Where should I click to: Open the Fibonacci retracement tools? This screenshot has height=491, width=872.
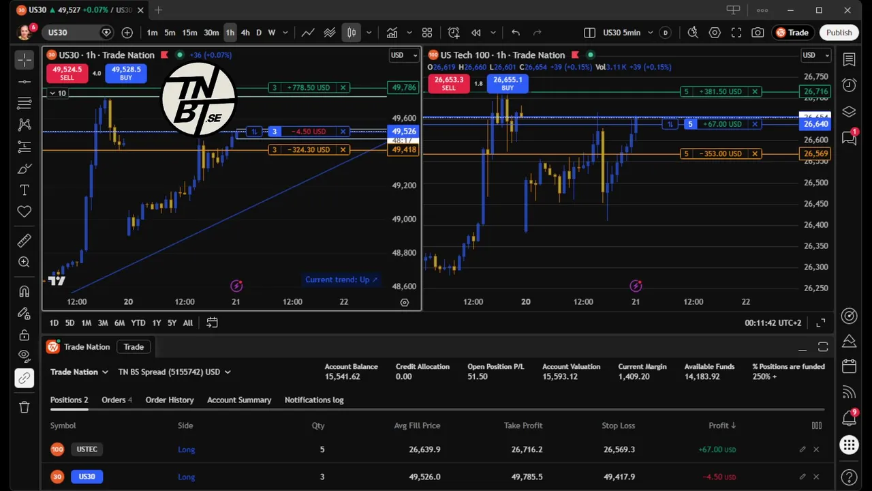tap(25, 103)
